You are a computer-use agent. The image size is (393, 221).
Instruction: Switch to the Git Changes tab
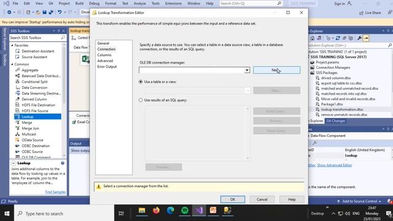[x=335, y=121]
